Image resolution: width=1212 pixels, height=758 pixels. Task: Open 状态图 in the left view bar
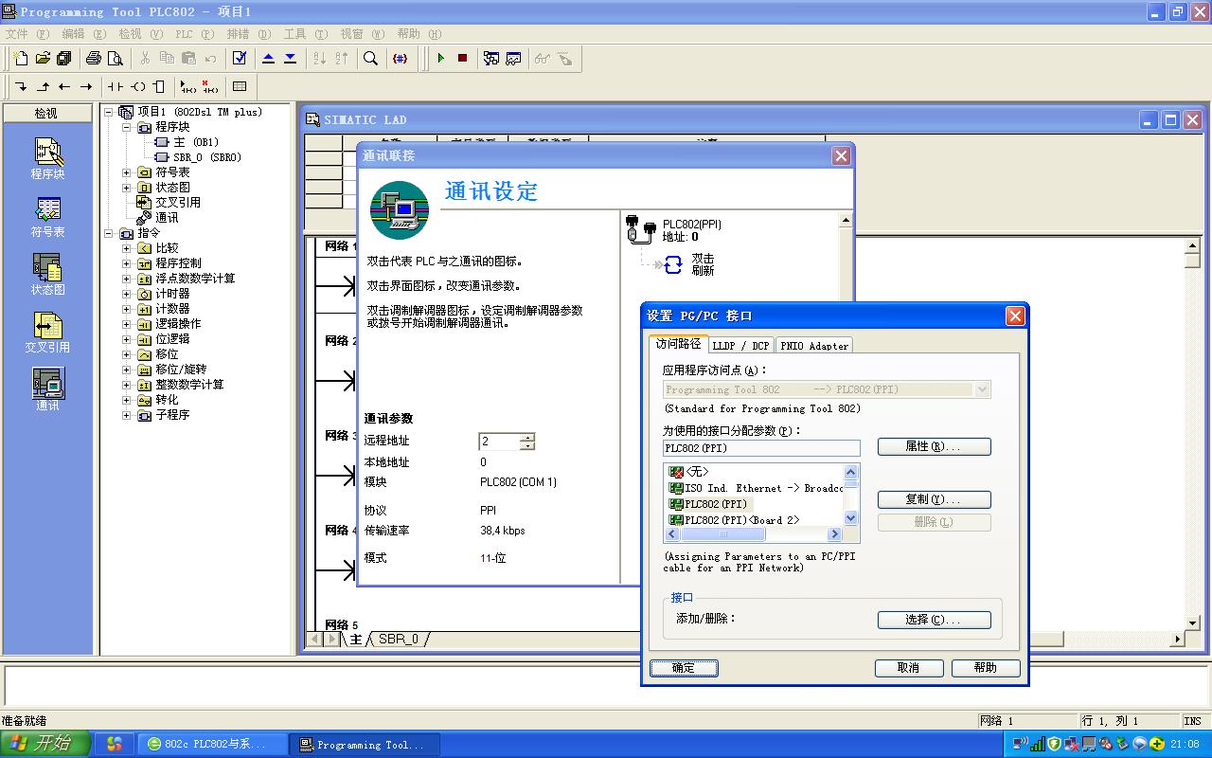coord(47,275)
